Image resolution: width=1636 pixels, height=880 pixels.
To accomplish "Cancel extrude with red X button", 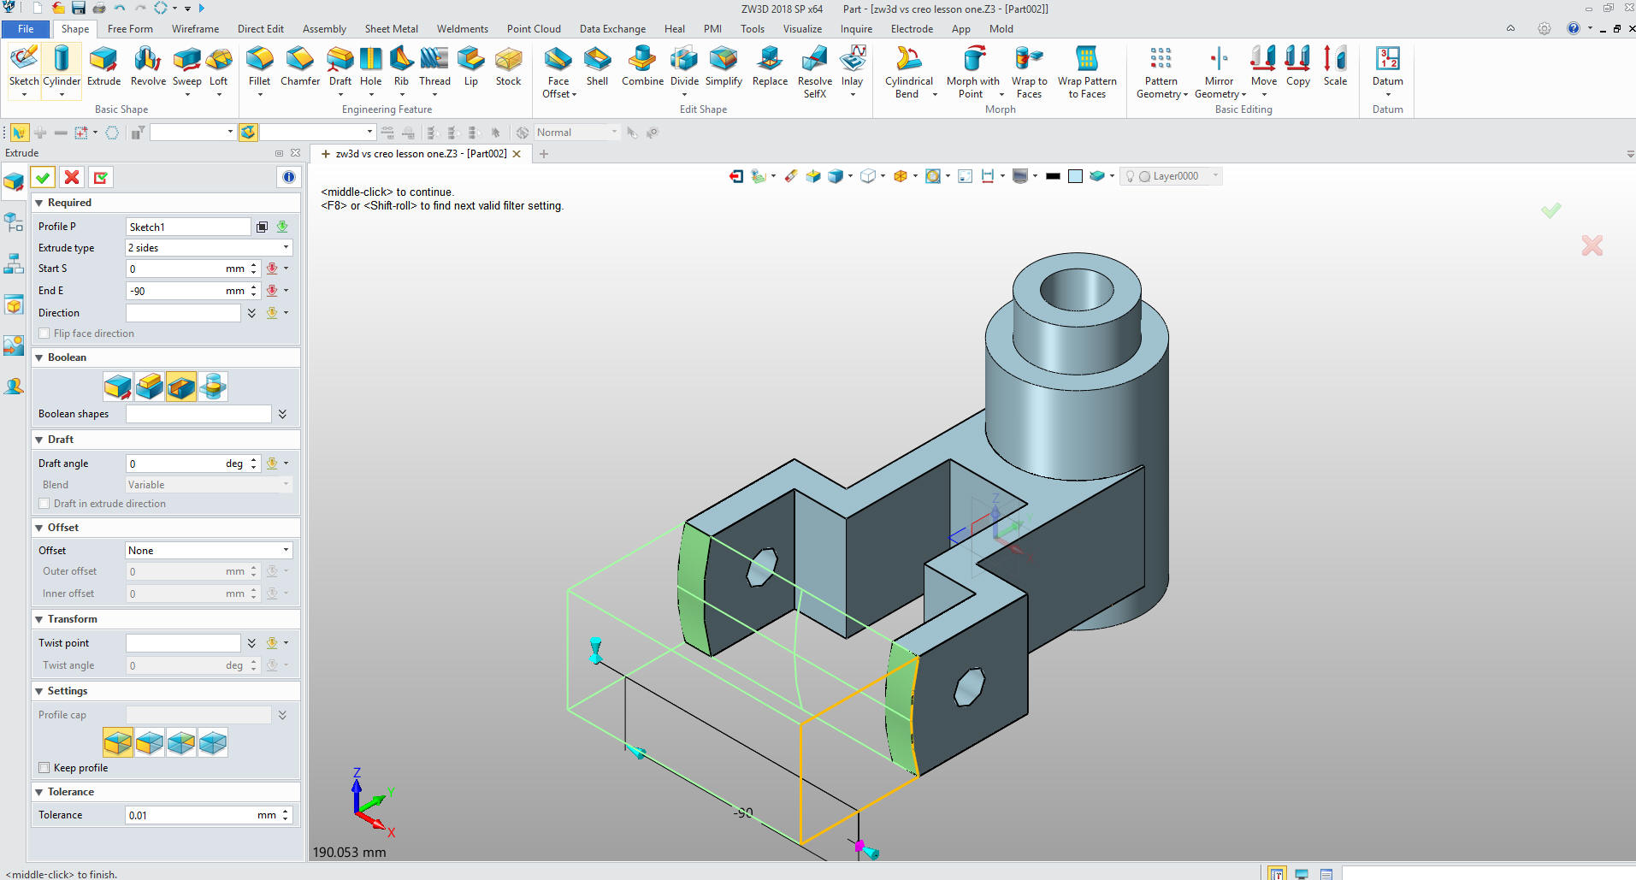I will (72, 177).
